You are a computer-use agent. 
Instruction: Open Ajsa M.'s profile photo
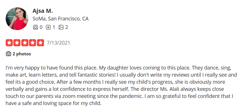tap(17, 19)
